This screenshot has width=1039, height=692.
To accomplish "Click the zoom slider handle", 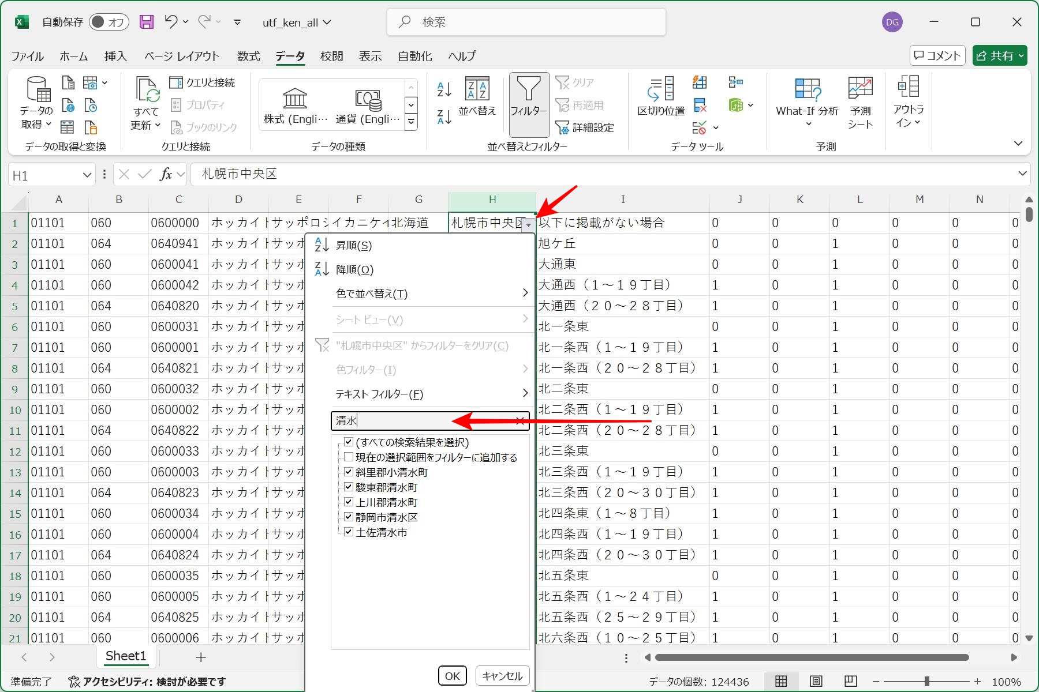I will click(x=926, y=682).
